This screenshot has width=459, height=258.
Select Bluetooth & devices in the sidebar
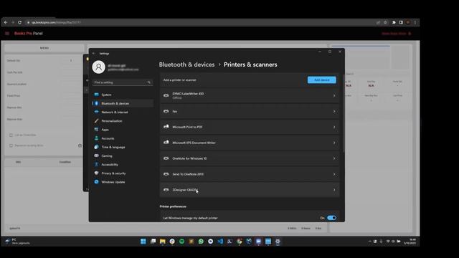123,103
